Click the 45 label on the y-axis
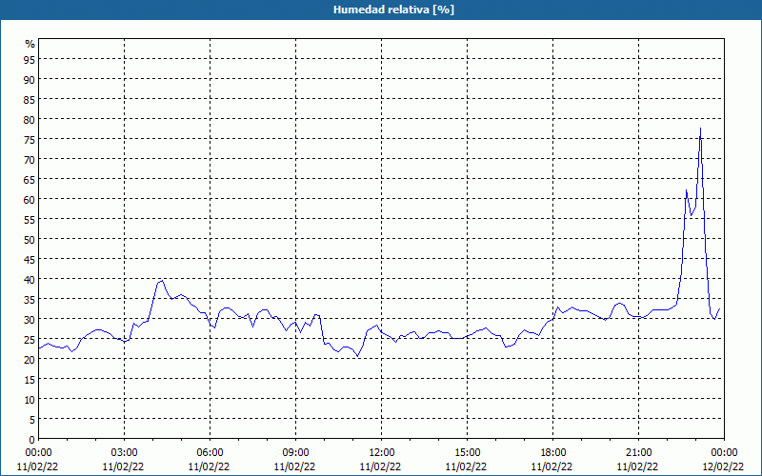 click(x=30, y=259)
